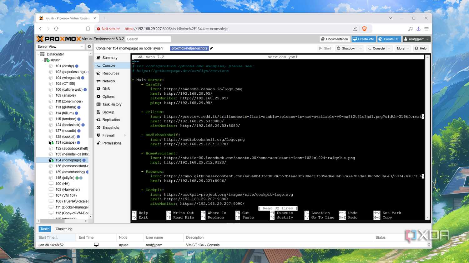Click the console monitor icon in task row

tap(96, 245)
